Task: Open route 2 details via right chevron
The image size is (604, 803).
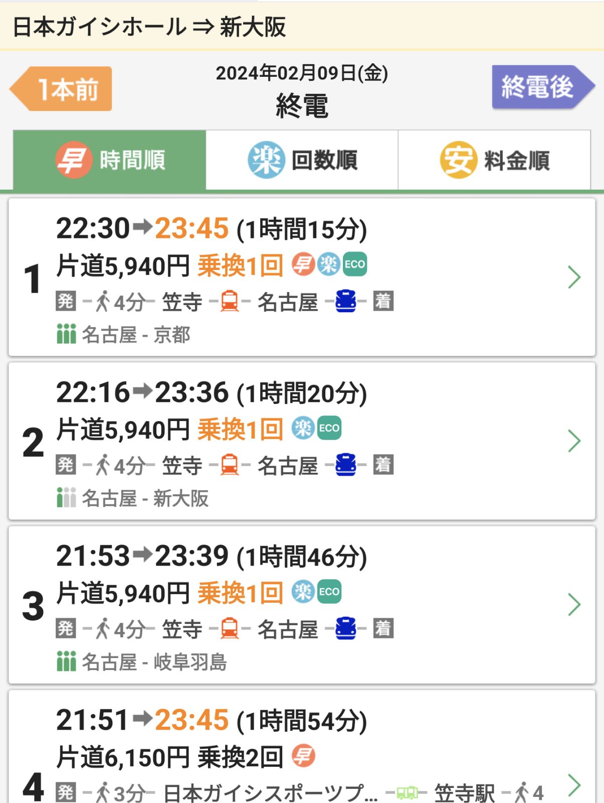Action: [574, 441]
